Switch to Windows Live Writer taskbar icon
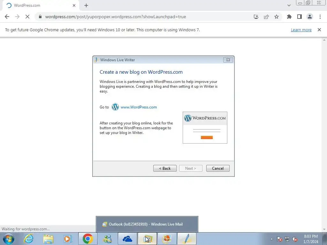This screenshot has width=327, height=245. pyautogui.click(x=186, y=239)
